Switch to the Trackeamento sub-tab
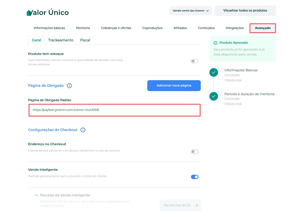Screen dimensions: 304x217 point(61,40)
